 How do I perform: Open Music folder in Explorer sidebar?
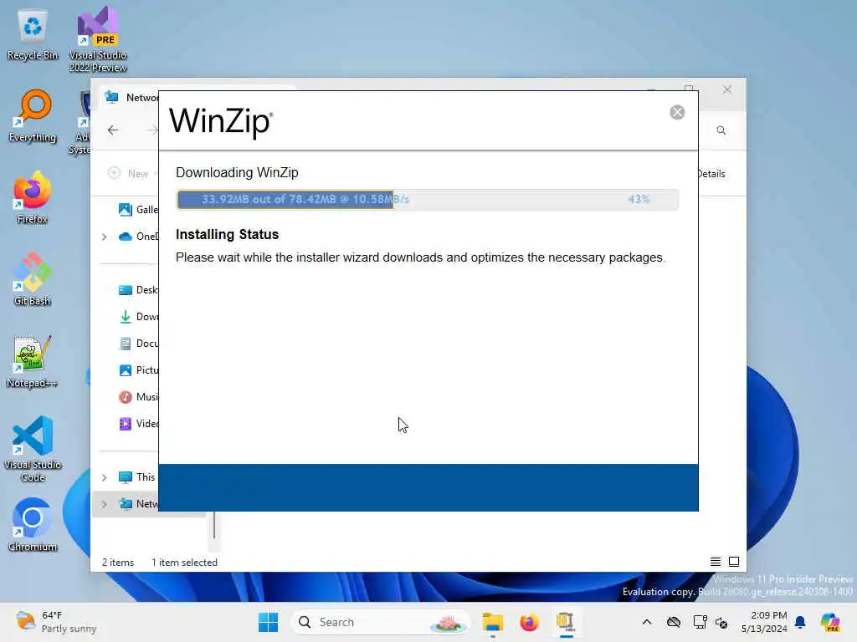(138, 397)
